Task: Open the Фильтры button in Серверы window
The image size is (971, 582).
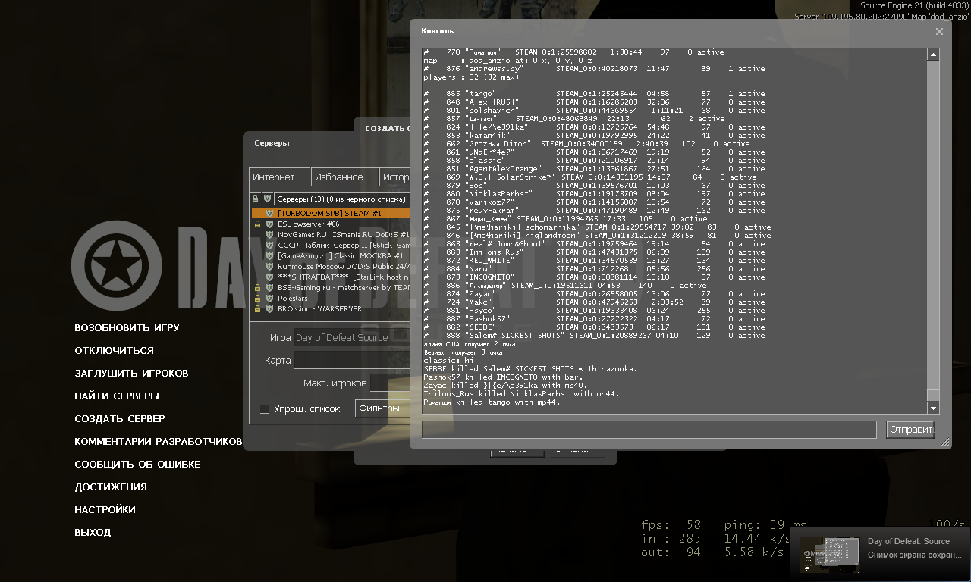Action: pos(382,408)
